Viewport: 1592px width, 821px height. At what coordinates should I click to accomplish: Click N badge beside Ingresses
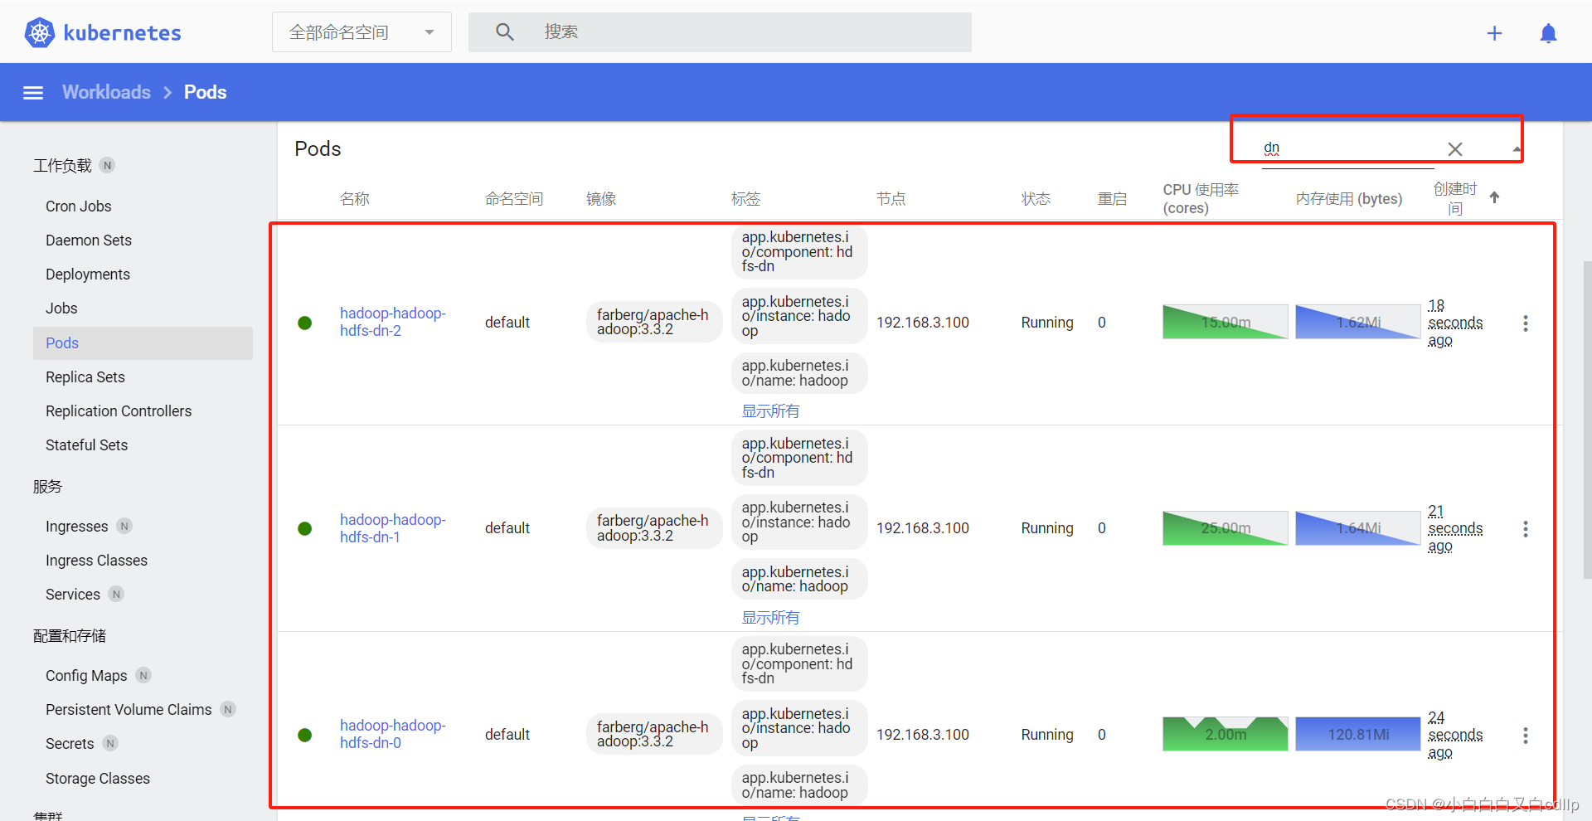click(x=124, y=526)
